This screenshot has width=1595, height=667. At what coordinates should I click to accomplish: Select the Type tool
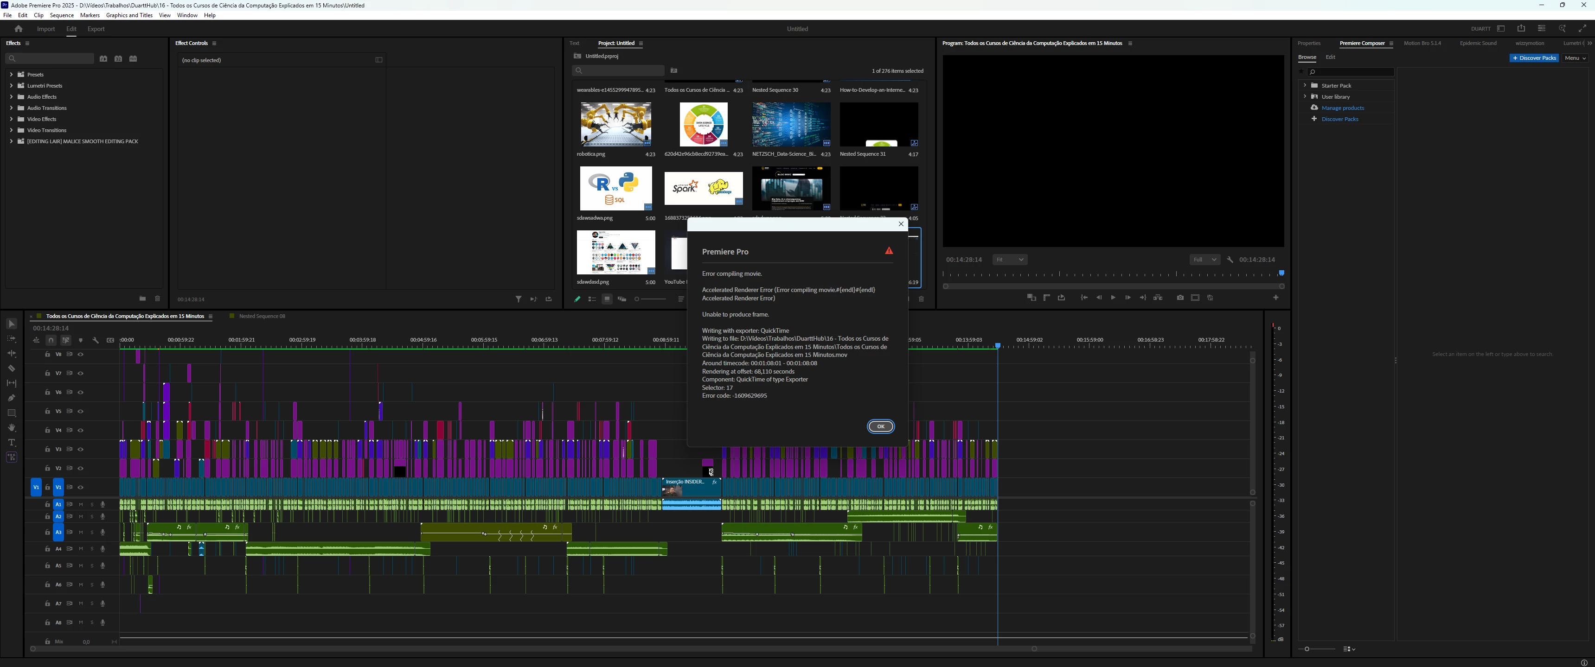click(11, 442)
